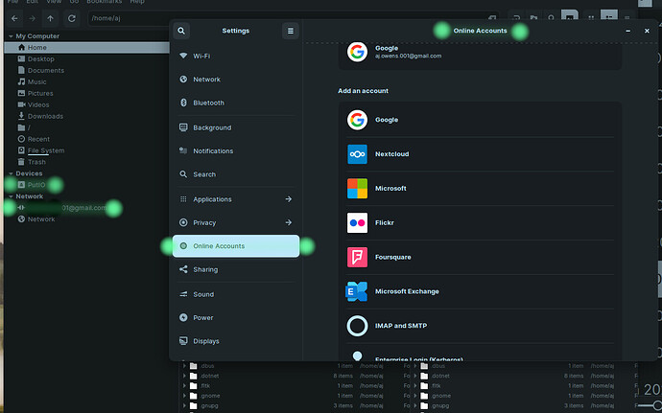
Task: Go up to the parent folder
Action: coord(50,18)
